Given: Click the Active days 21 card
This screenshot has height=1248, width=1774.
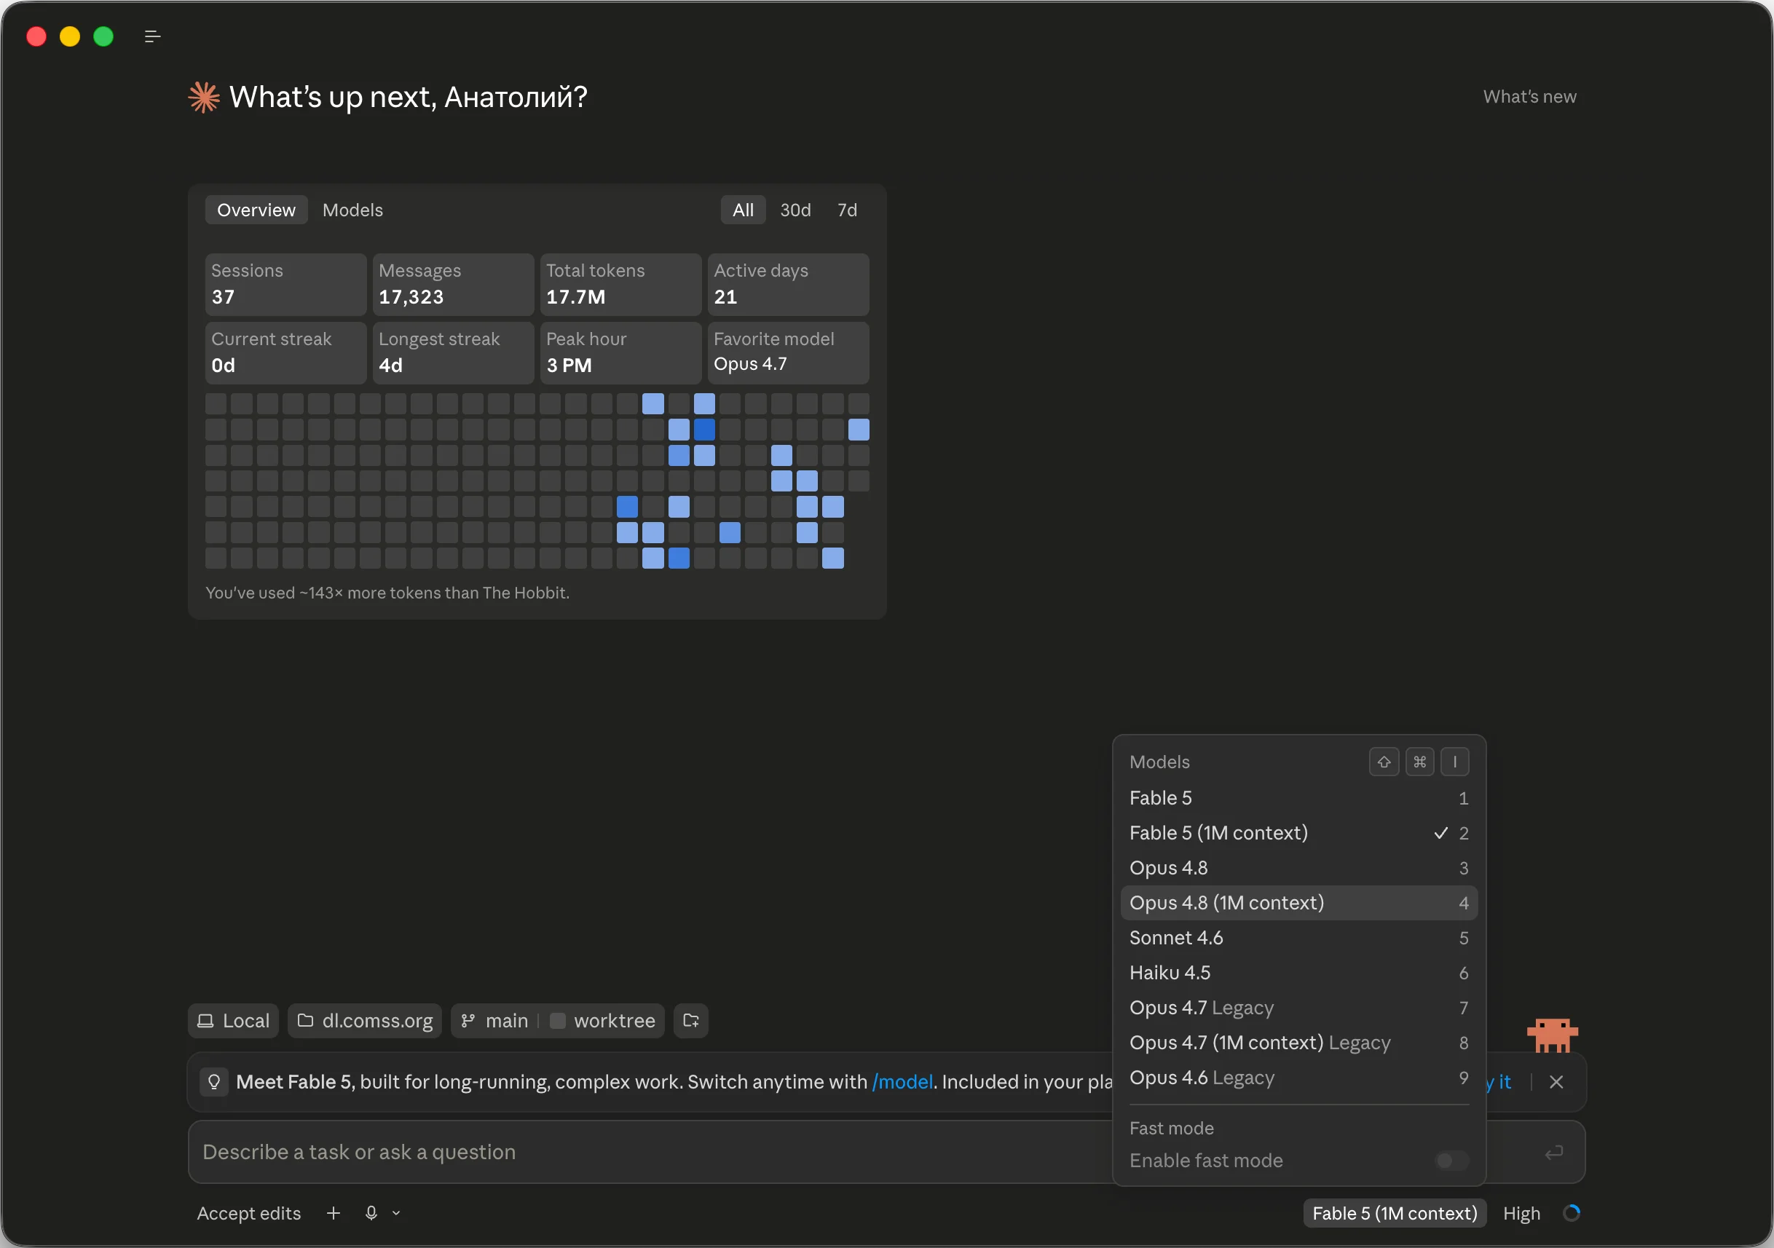Looking at the screenshot, I should (x=788, y=285).
